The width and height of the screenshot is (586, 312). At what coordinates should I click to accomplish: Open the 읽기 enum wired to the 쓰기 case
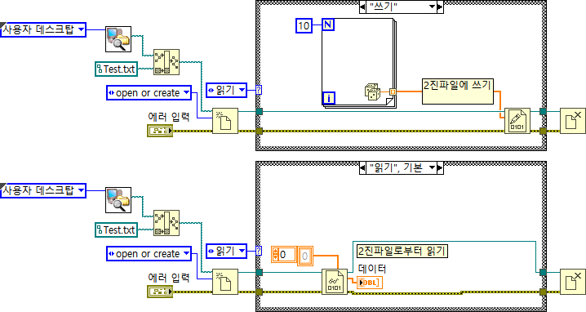tap(226, 90)
